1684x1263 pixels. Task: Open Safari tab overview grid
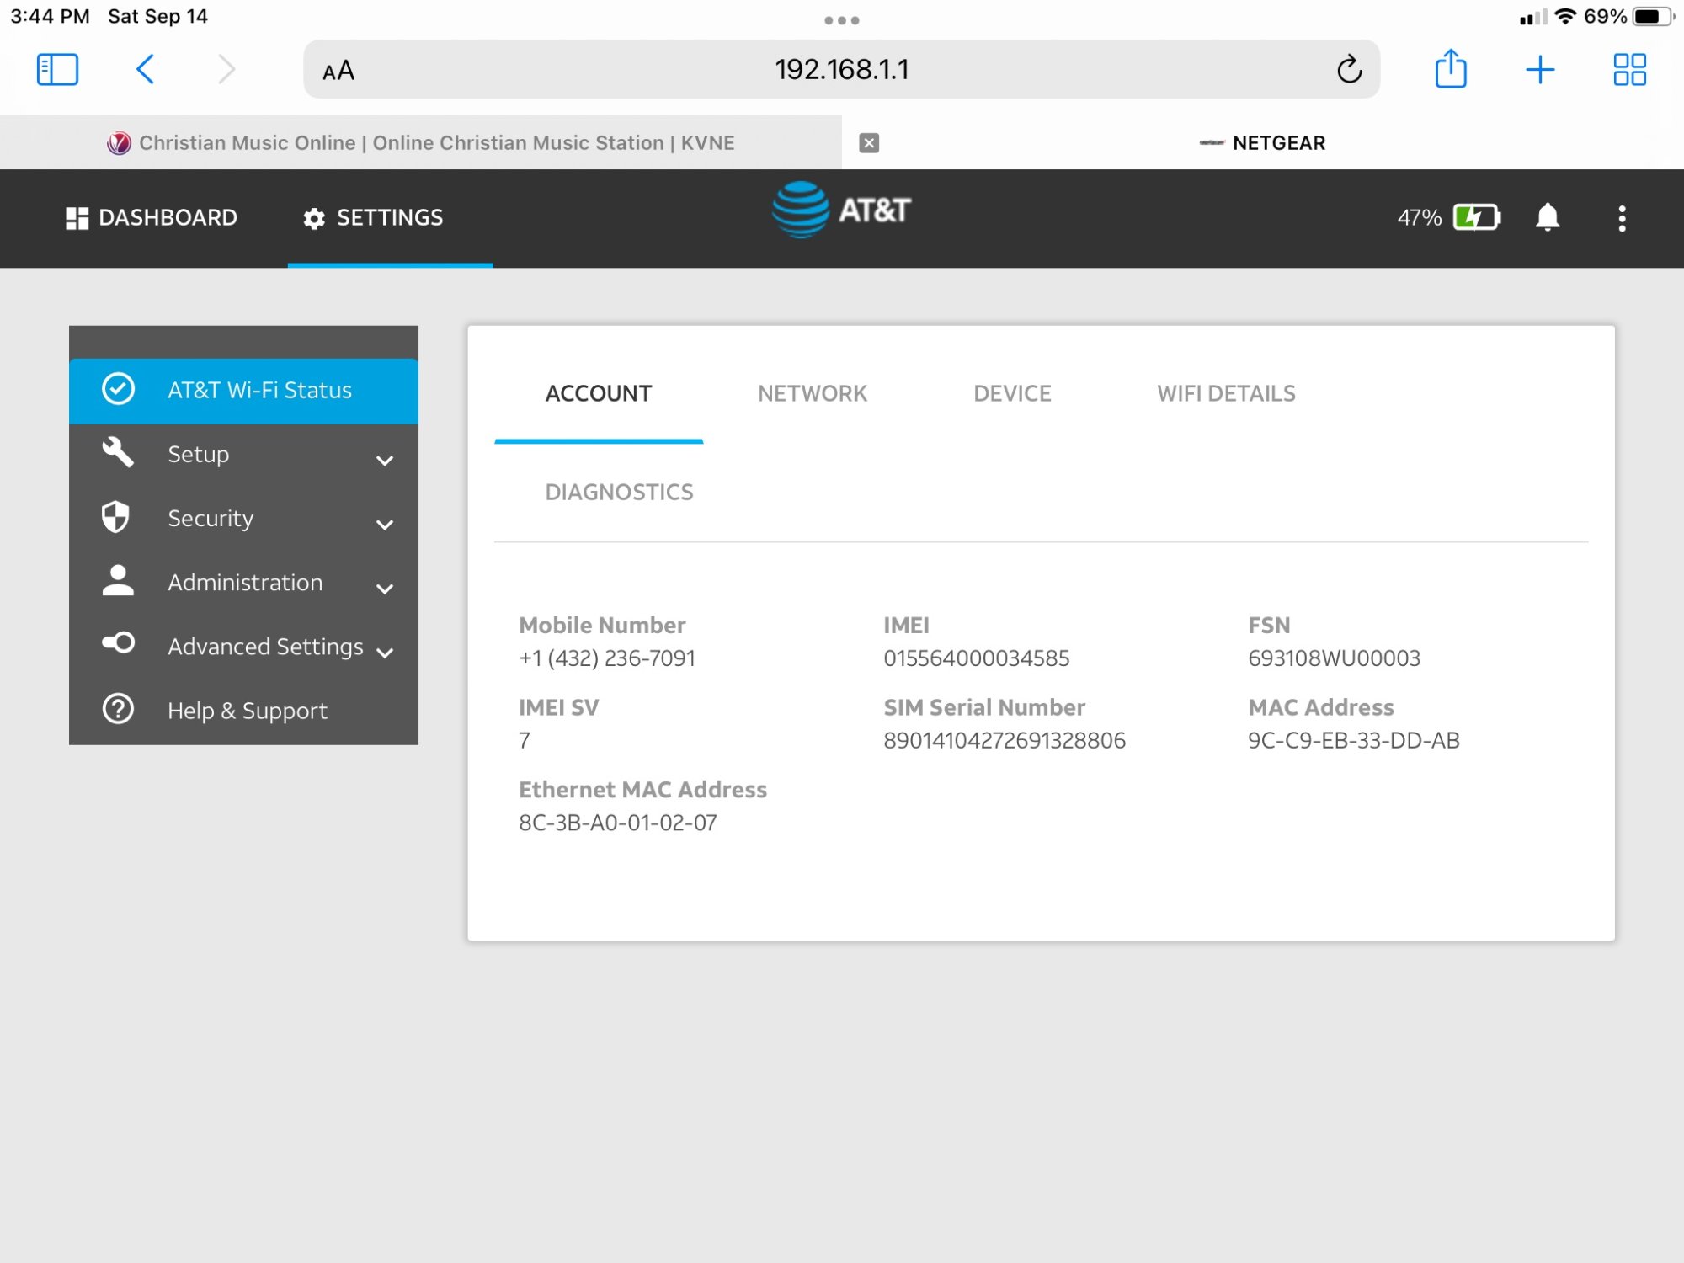1629,69
